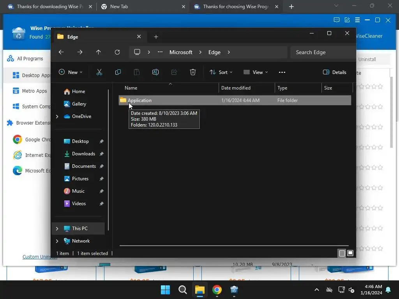Viewport: 399px width, 299px height.
Task: Open Videos in the navigation pane
Action: click(x=79, y=204)
